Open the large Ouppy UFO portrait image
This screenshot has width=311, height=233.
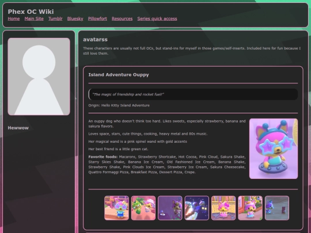tap(274, 148)
